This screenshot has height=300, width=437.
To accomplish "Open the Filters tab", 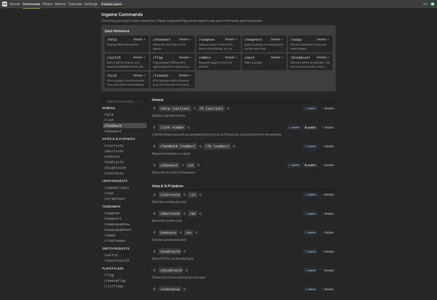I will point(47,4).
